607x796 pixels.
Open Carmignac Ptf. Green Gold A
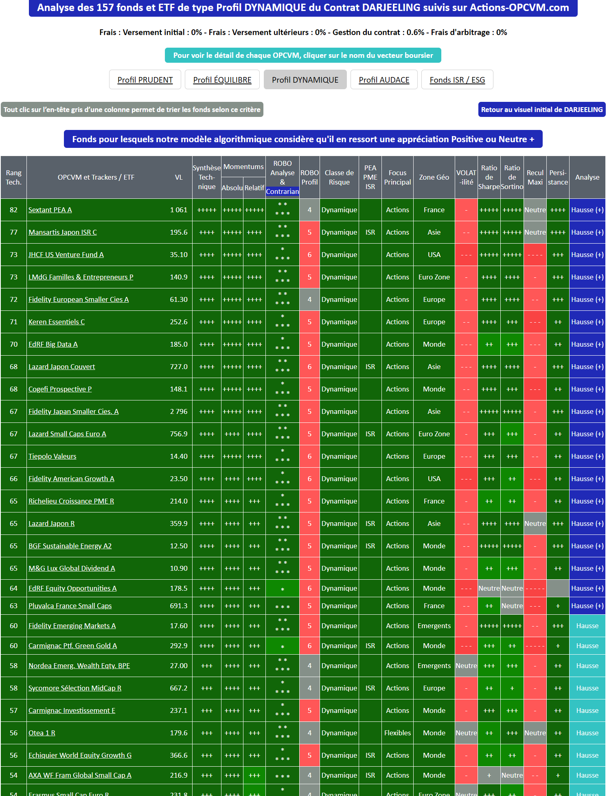73,646
